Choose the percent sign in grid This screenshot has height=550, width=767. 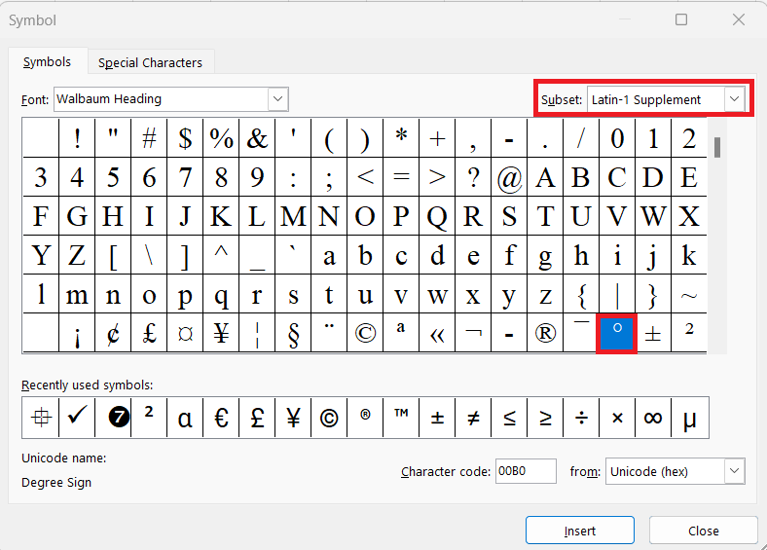[221, 137]
